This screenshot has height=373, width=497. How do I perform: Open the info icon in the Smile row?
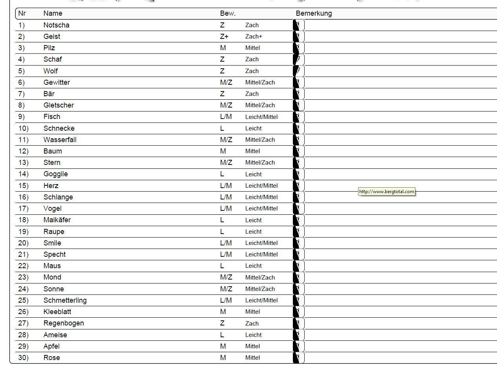pyautogui.click(x=299, y=243)
